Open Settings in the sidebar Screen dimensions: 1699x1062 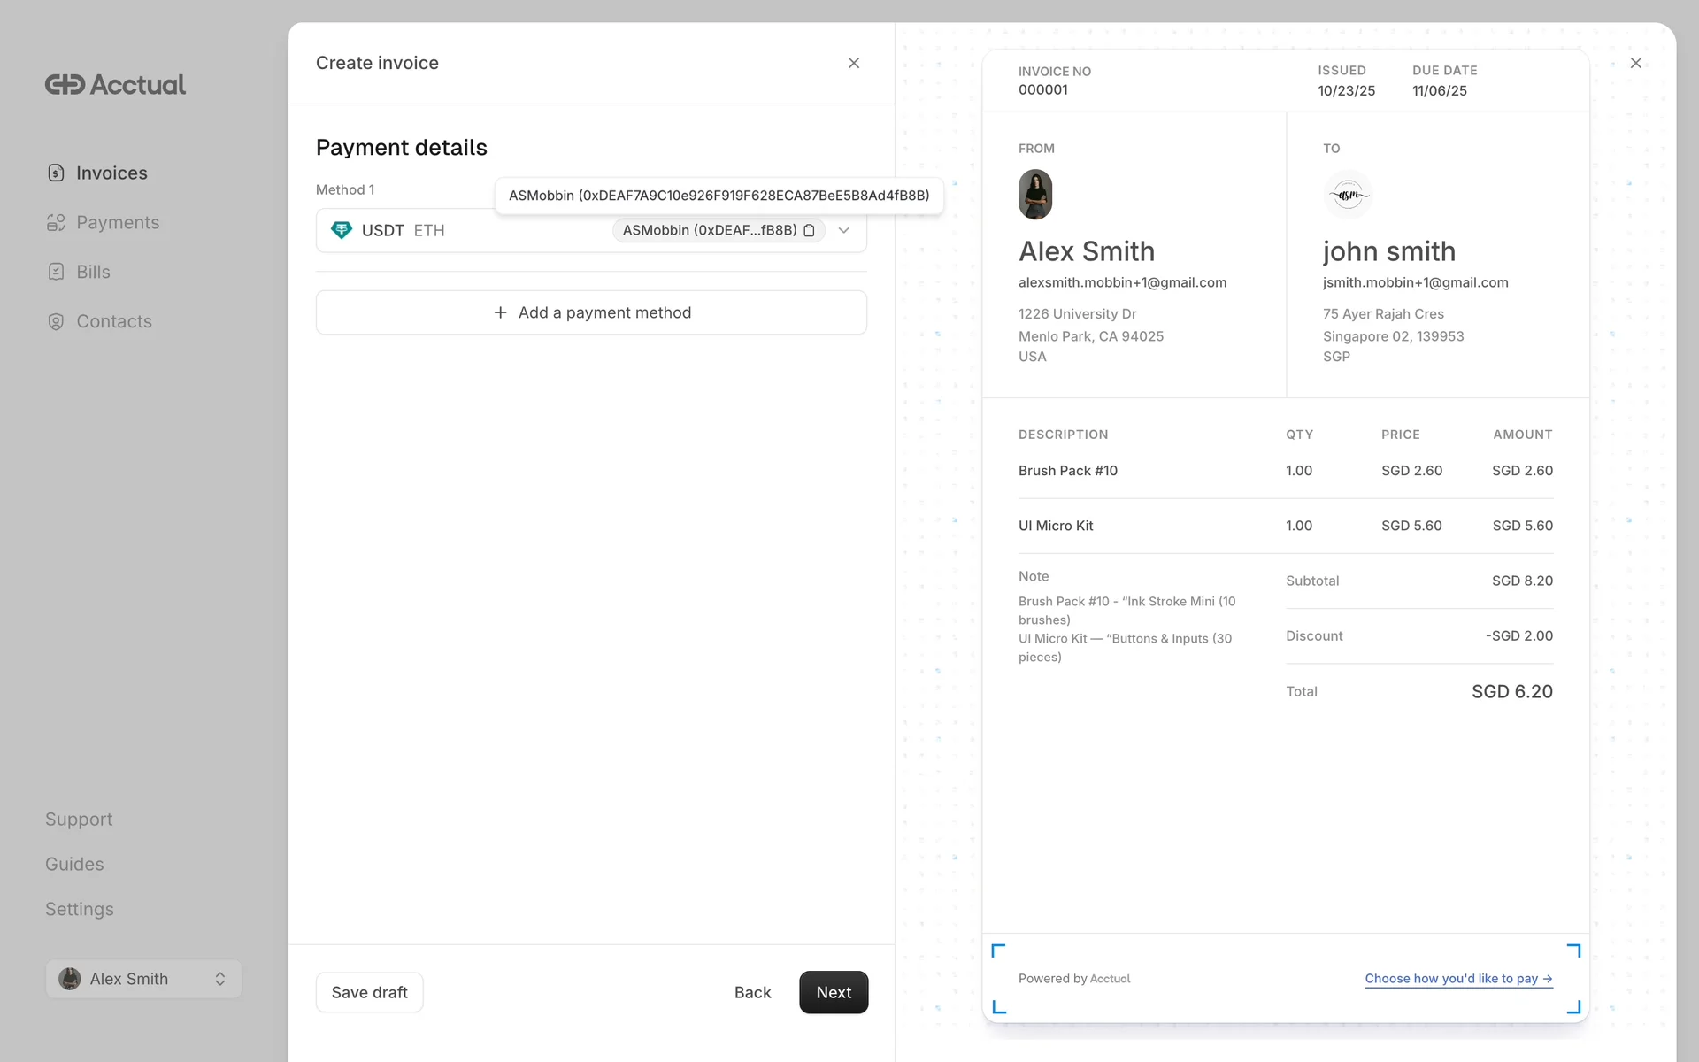coord(79,910)
